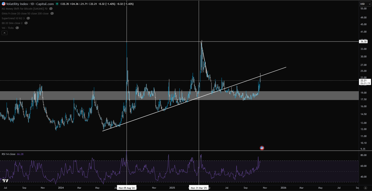
Task: Click the 17.50 price scale value
Action: (x=364, y=99)
